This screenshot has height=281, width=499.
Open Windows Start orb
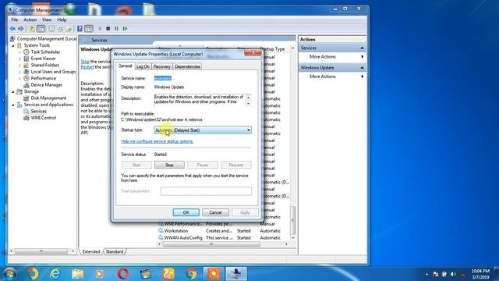(x=9, y=273)
